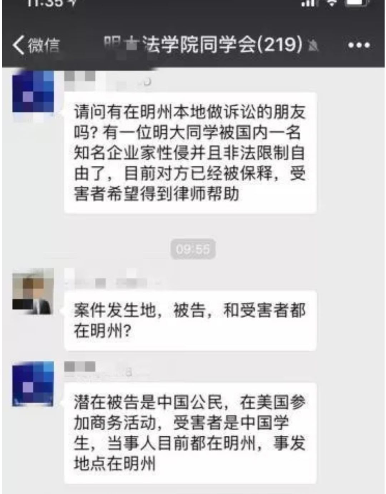Viewport: 386px width, 494px height.
Task: Open the three-dot group options menu
Action: [359, 45]
